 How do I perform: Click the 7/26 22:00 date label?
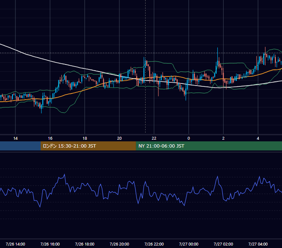154,244
